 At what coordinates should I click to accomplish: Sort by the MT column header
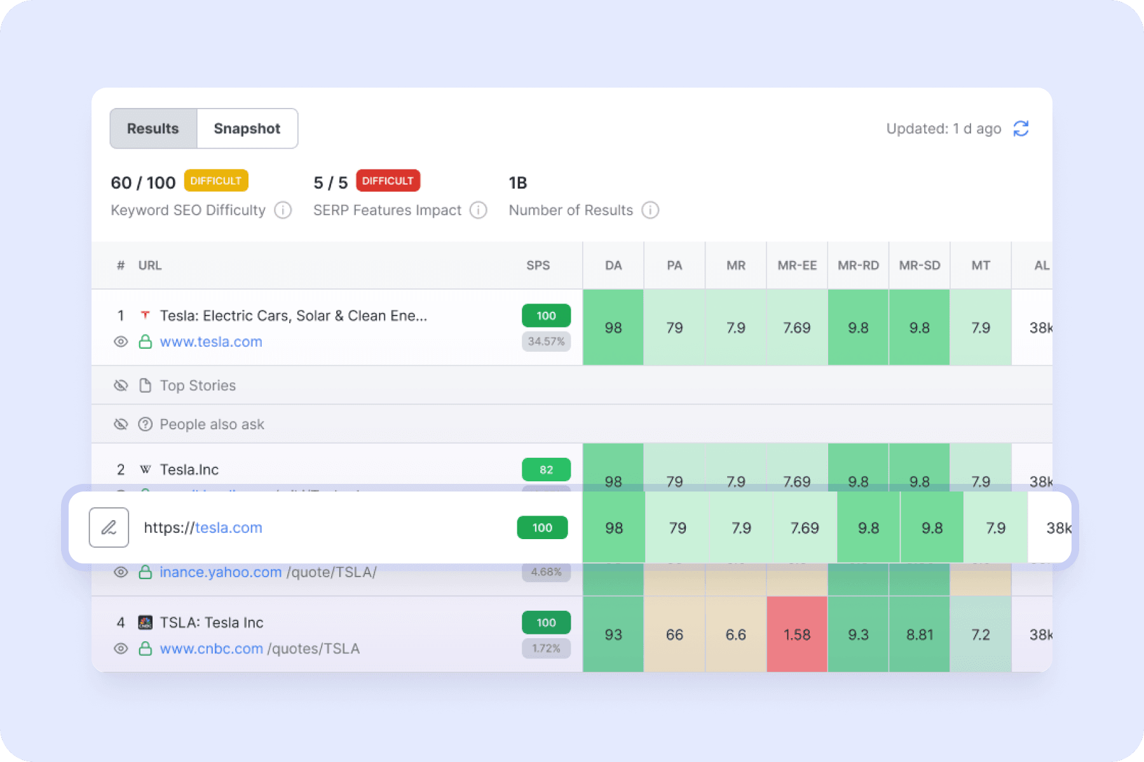[981, 265]
